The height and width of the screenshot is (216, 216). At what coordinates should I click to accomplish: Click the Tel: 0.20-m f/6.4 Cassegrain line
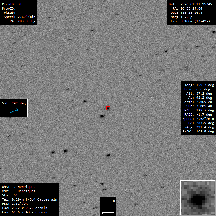[29, 199]
